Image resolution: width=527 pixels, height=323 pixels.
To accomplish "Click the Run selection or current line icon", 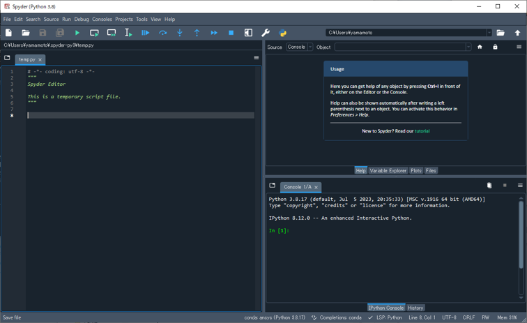I will tap(128, 33).
